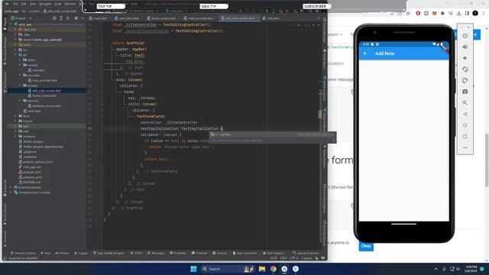Tap the emulator Back triangle button
Viewport: 489px width, 275px height.
(x=465, y=114)
